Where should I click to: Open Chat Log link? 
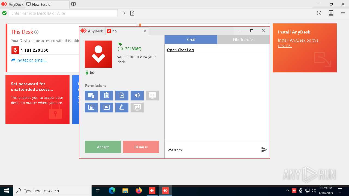coord(180,50)
